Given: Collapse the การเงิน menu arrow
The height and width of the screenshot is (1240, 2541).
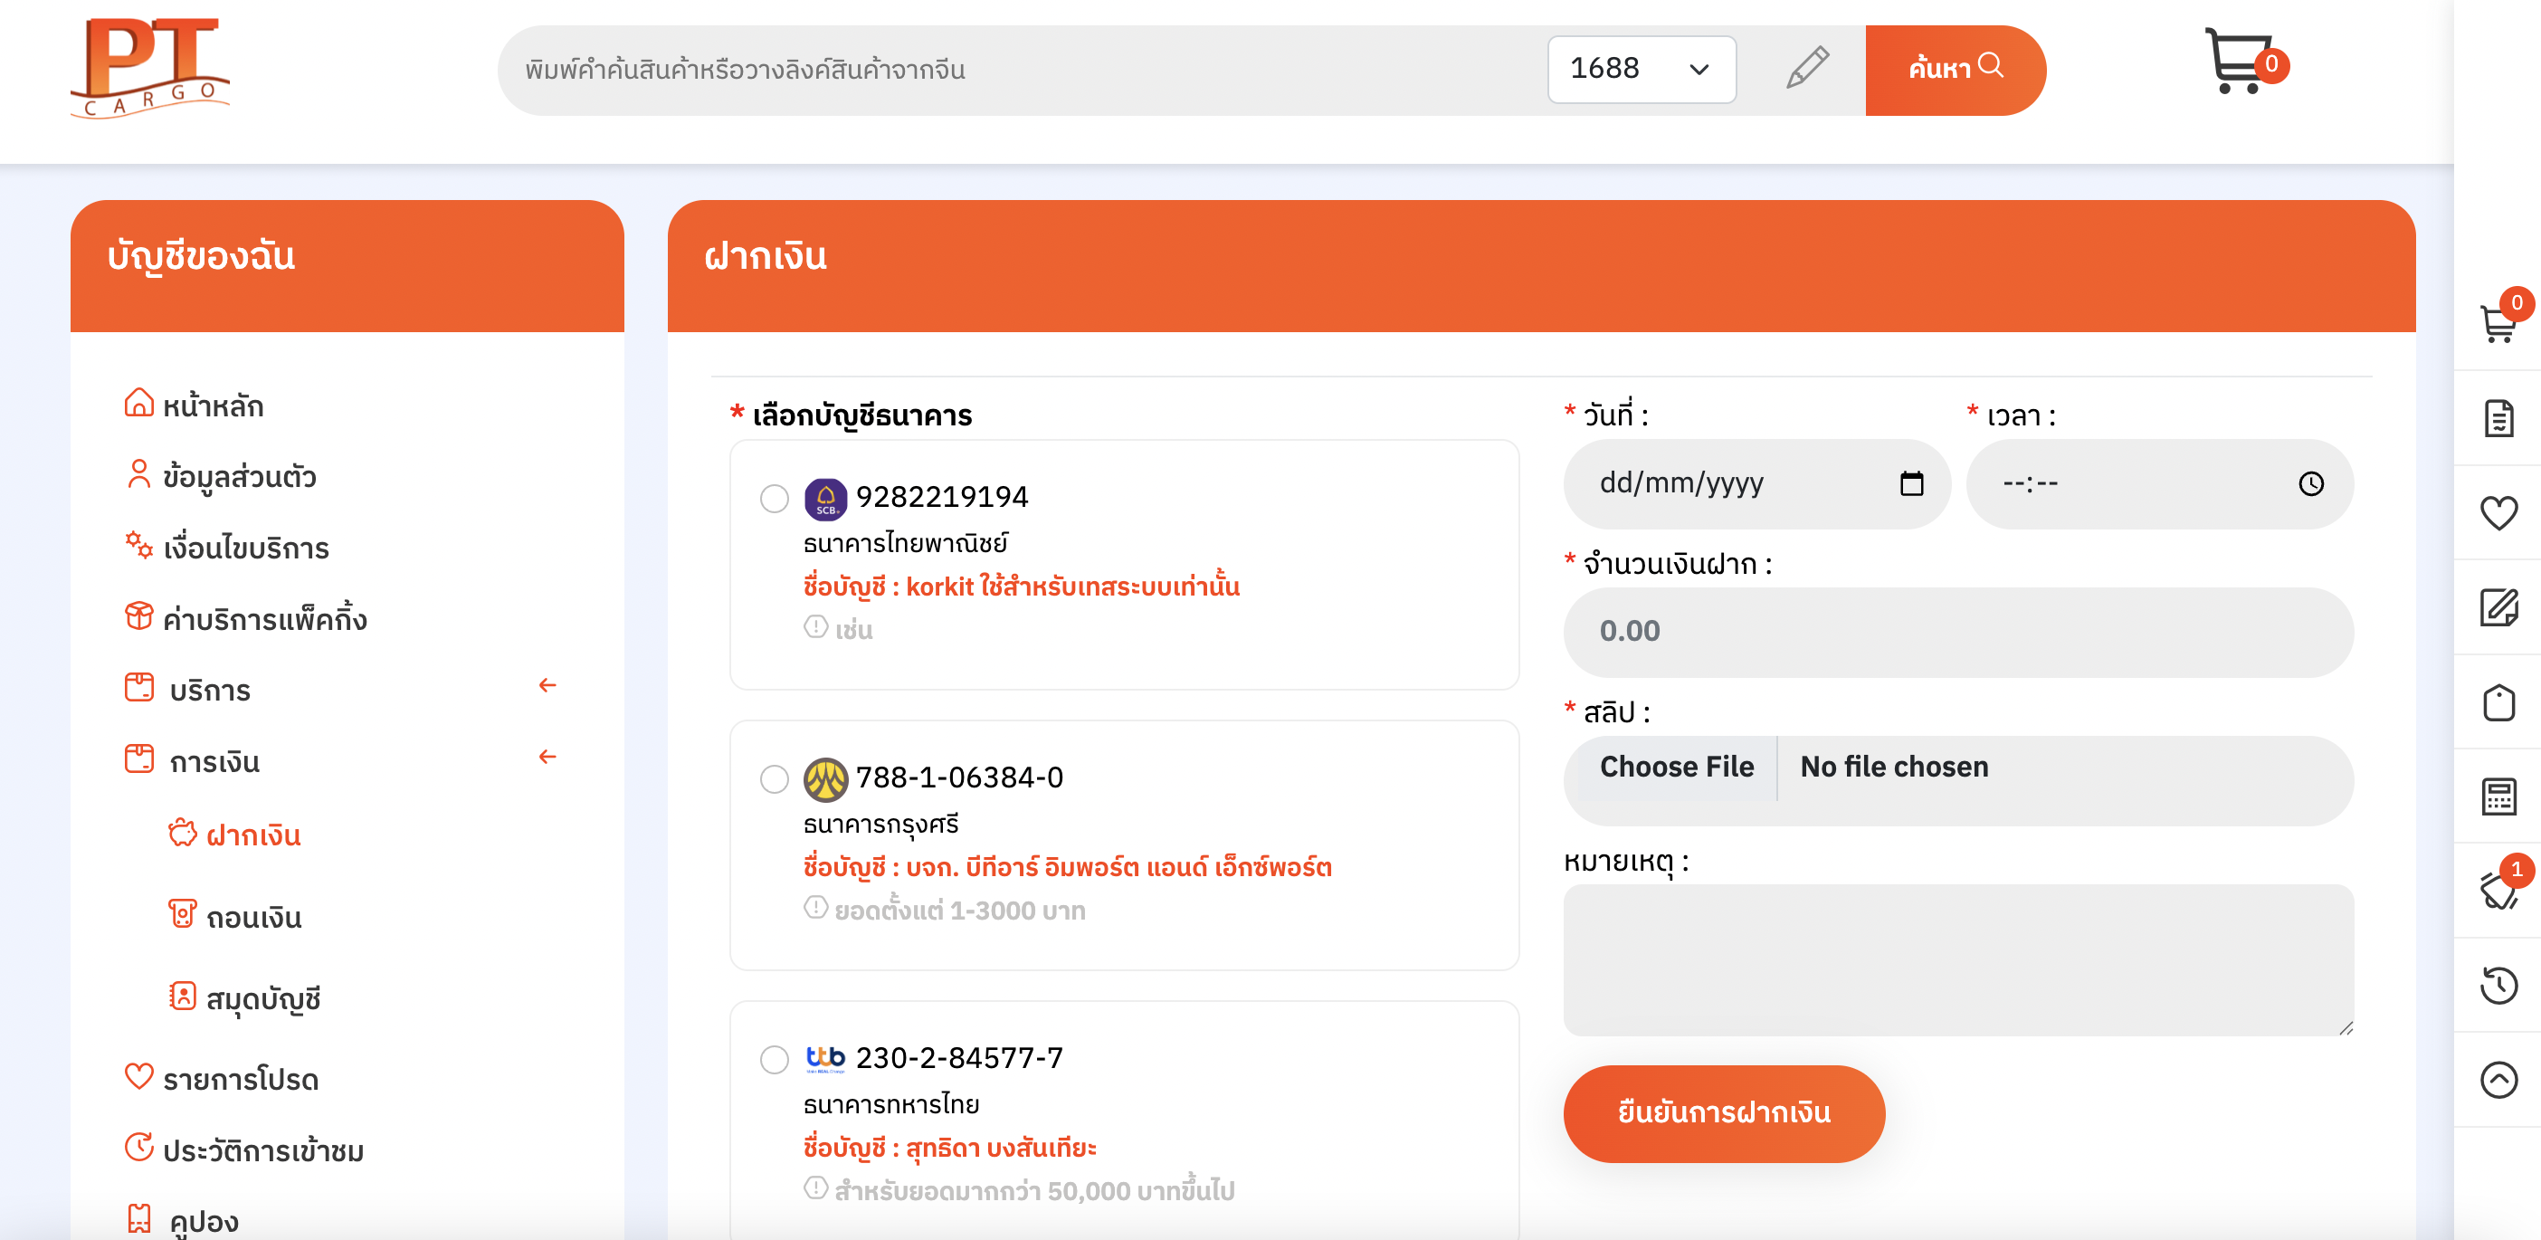Looking at the screenshot, I should (547, 757).
